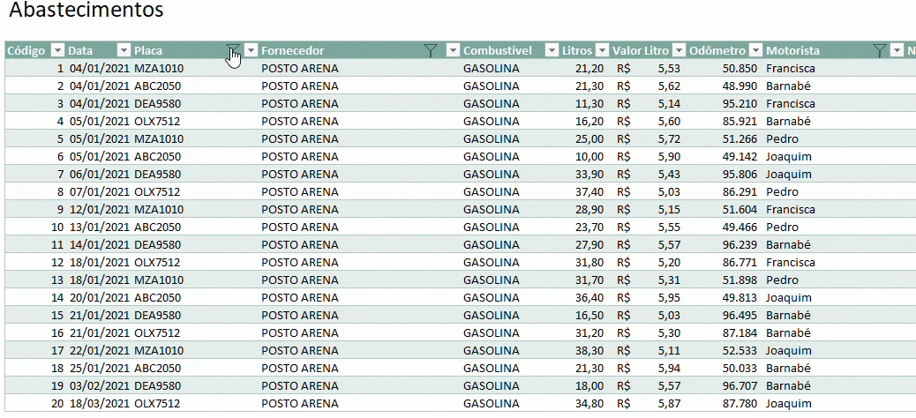Expand the Placa column dropdown arrow
916x418 pixels.
[x=252, y=50]
